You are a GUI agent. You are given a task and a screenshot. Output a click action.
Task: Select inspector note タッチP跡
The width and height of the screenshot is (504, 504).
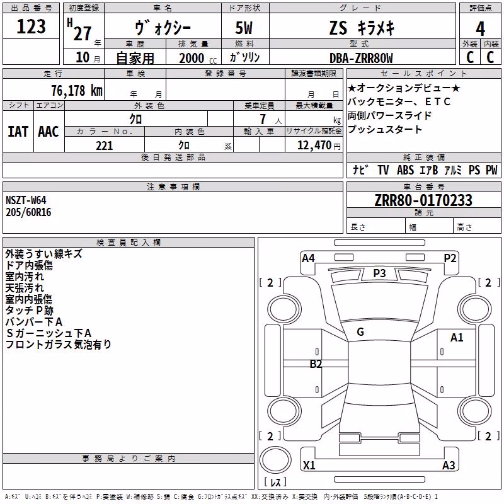(29, 310)
